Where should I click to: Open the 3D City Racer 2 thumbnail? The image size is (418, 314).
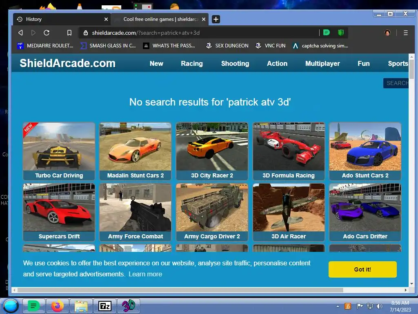coord(212,151)
